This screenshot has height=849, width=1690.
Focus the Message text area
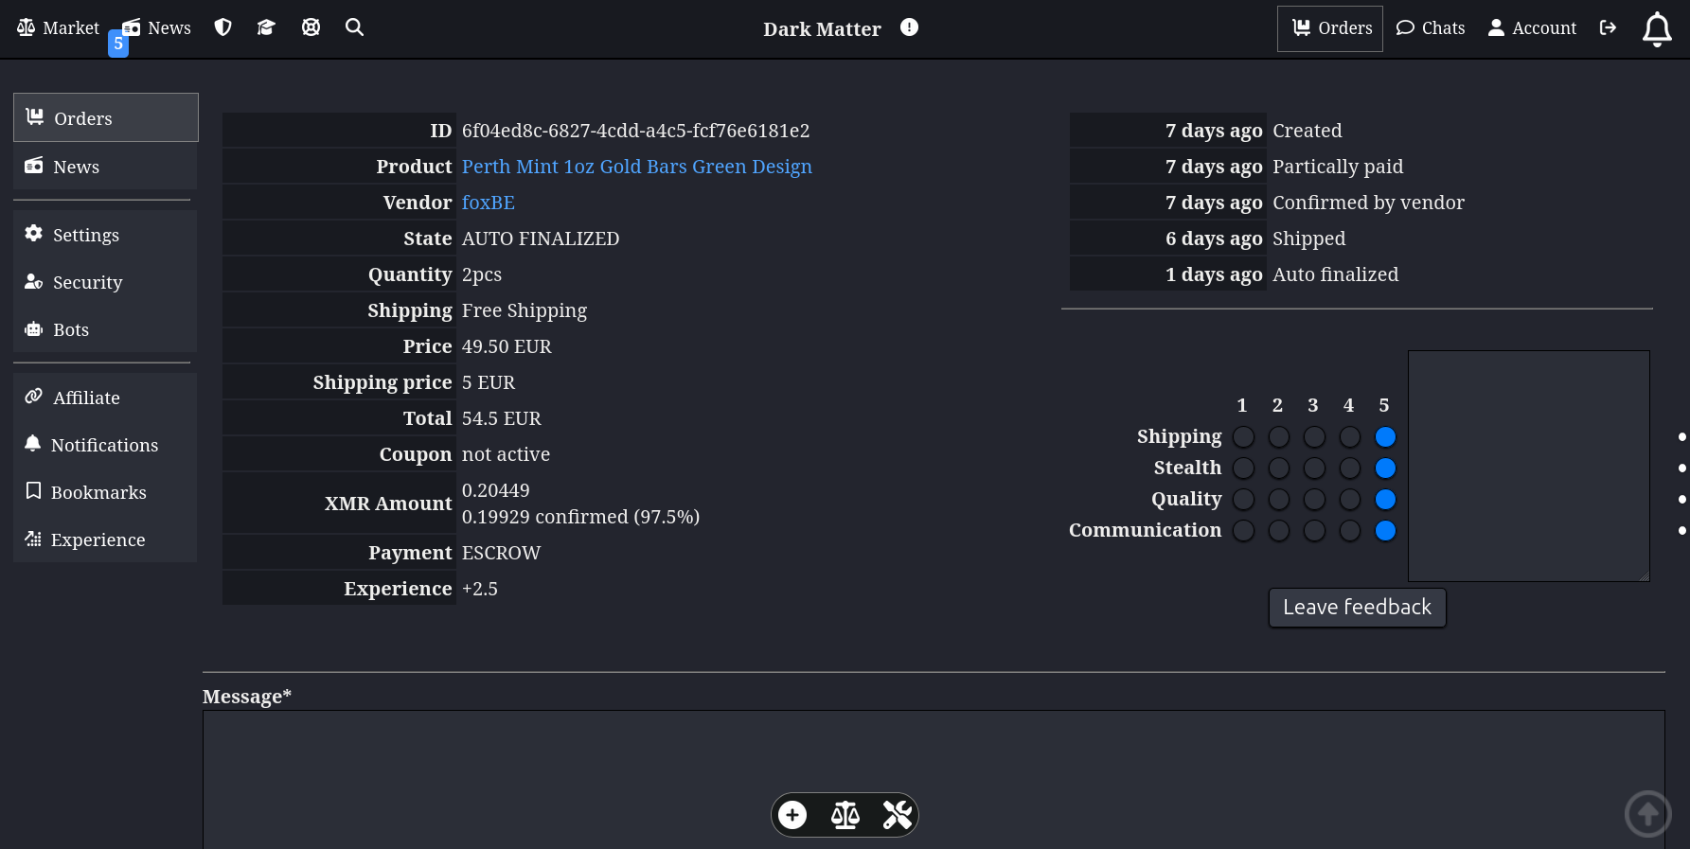[x=934, y=779]
